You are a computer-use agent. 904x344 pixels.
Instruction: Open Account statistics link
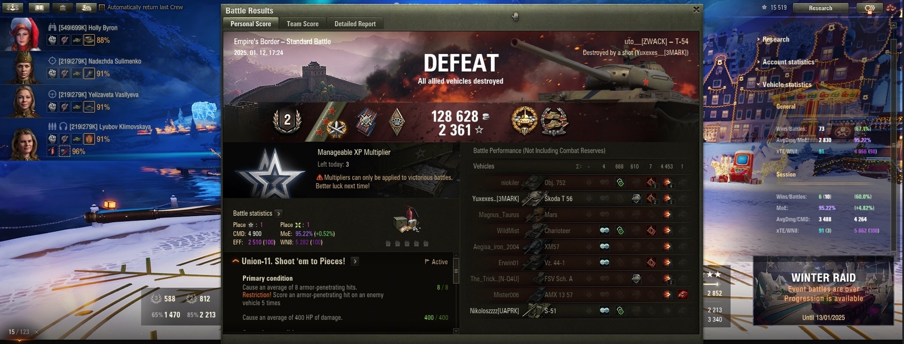(788, 62)
